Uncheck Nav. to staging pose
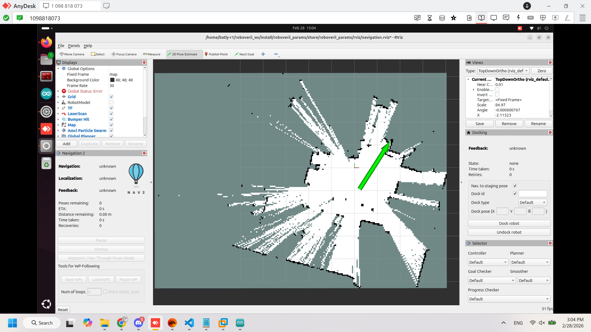The width and height of the screenshot is (591, 332). coord(515,186)
